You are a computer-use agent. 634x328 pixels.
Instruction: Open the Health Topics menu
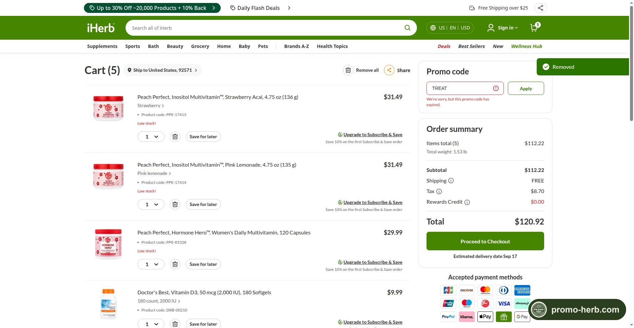click(x=332, y=46)
